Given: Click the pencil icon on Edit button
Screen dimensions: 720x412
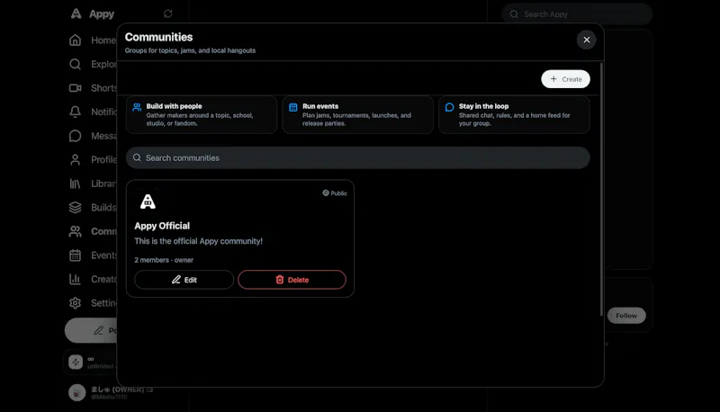Looking at the screenshot, I should [x=175, y=280].
